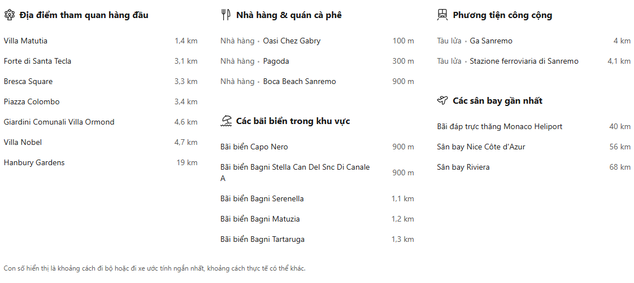Click the airplane icon for nearest airports
Screen dimensions: 634x283
[442, 101]
